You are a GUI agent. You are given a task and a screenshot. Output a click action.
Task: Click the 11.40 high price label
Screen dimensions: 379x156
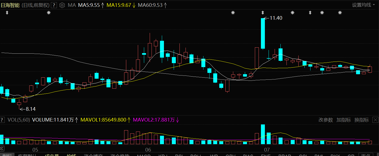click(276, 18)
